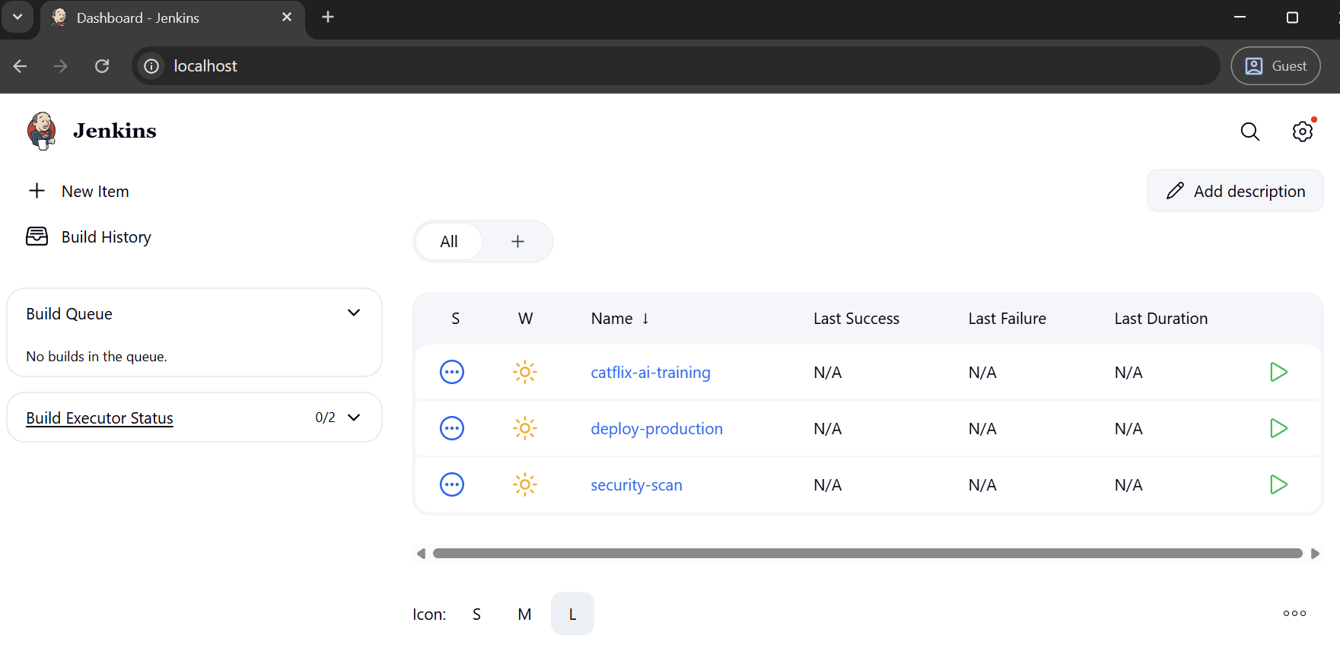Screen dimensions: 1340x651
Task: Set icon size to Large
Action: (x=572, y=614)
